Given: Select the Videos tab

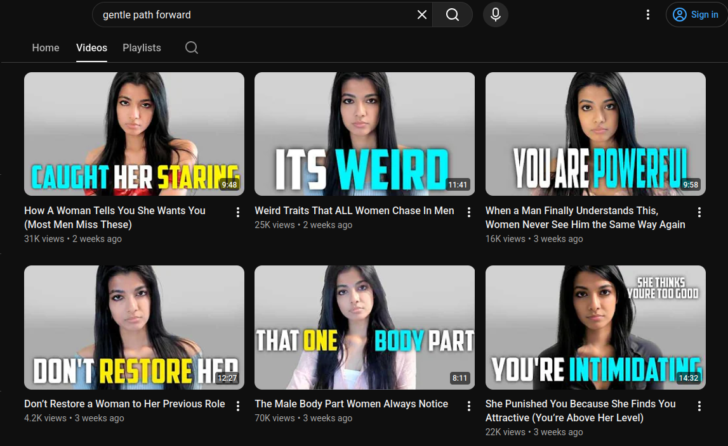Looking at the screenshot, I should point(91,48).
